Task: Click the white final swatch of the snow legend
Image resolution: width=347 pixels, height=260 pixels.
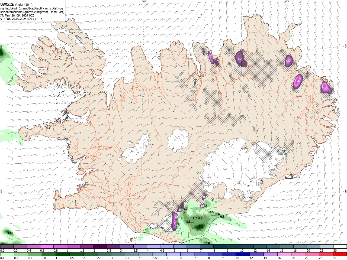Action: coord(340,247)
